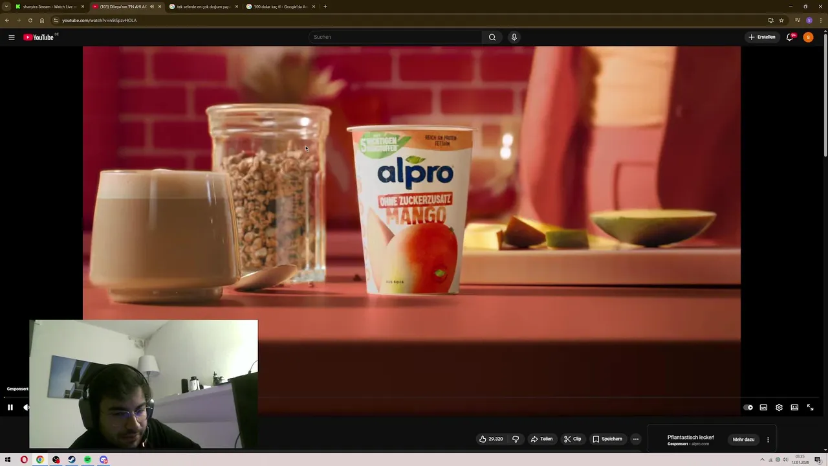Open Chrome from the taskbar

click(39, 460)
